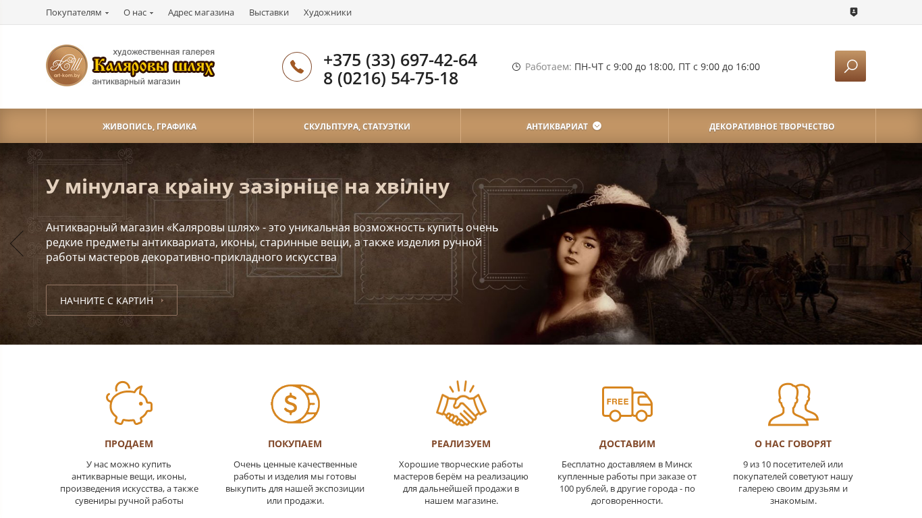Open the Адрес магазина link
922x518 pixels.
(201, 12)
